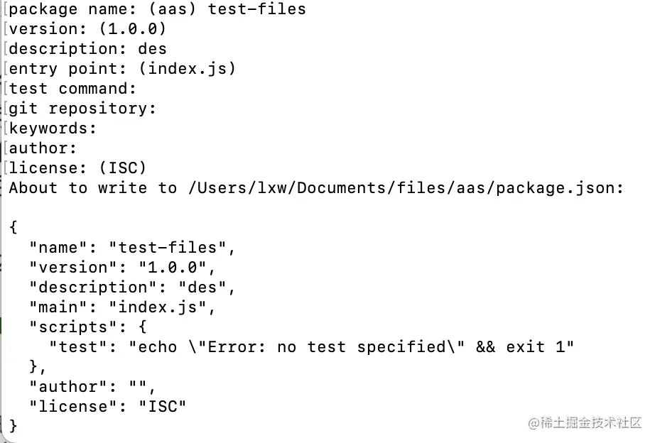Click the description prompt value "des"

click(x=152, y=49)
